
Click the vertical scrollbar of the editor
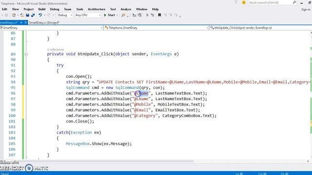311,95
